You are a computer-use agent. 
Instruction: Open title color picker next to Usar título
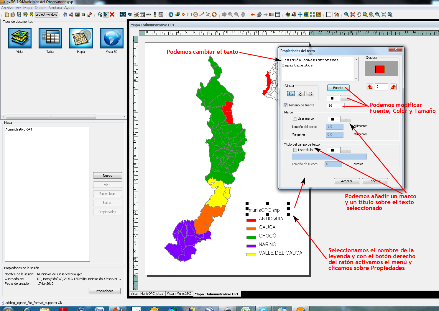346,150
